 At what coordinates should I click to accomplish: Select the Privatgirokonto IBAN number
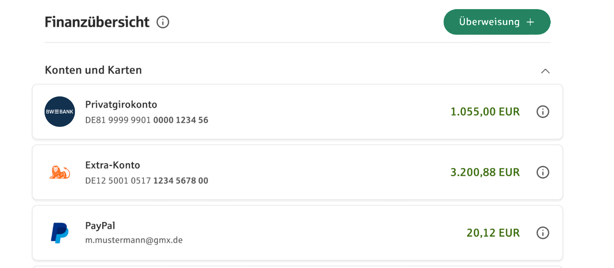(x=146, y=120)
